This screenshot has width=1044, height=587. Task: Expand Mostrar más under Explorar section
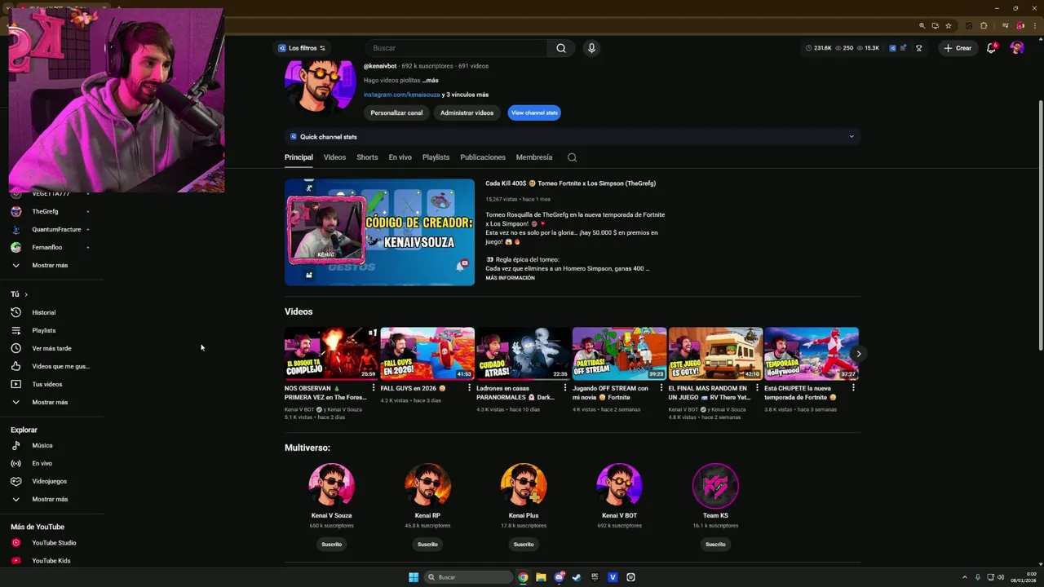(x=49, y=499)
